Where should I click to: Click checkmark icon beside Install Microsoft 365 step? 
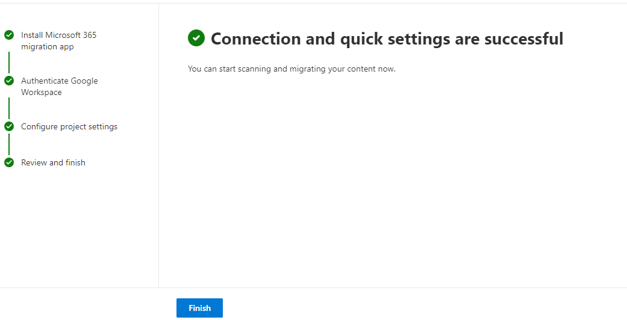(x=9, y=35)
